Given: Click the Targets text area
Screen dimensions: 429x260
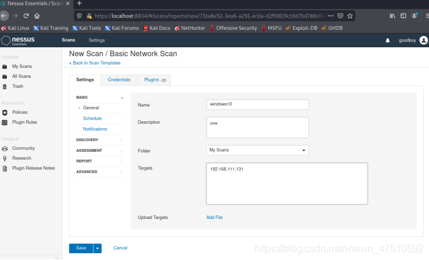Looking at the screenshot, I should point(287,183).
